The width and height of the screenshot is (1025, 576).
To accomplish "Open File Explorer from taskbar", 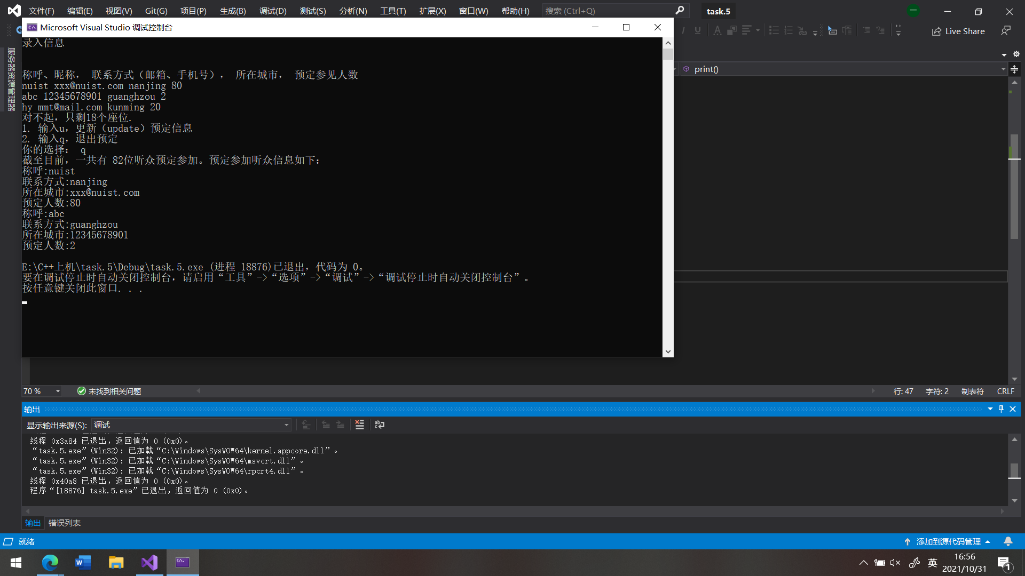I will (116, 563).
